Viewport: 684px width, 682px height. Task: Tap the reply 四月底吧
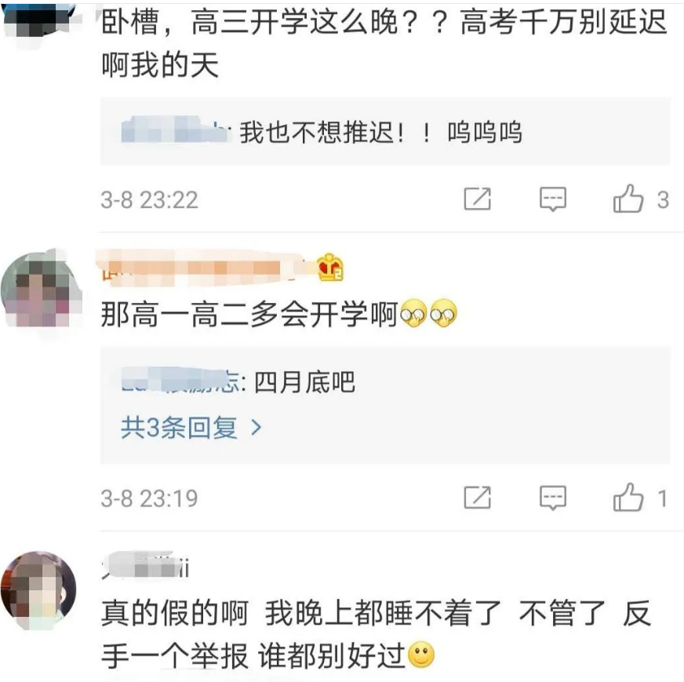tap(304, 382)
